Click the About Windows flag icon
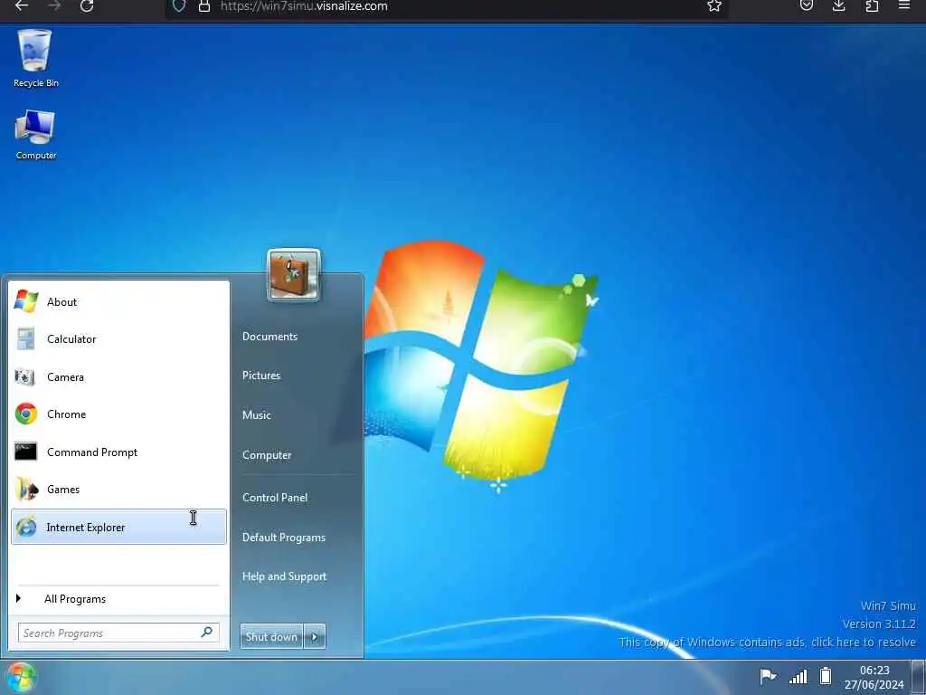The width and height of the screenshot is (926, 695). [26, 301]
